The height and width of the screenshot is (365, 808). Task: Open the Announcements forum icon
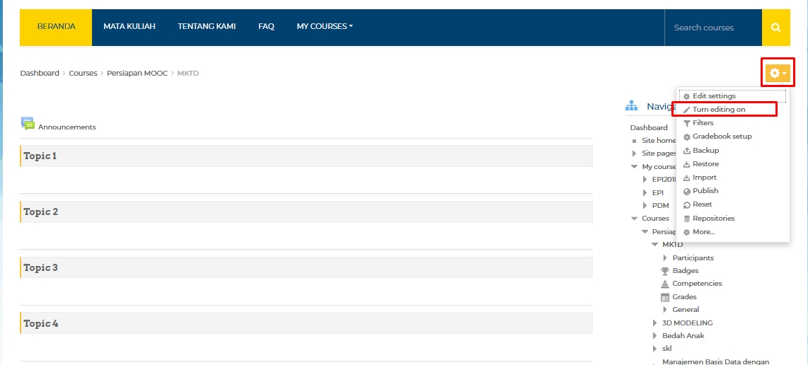(x=28, y=124)
